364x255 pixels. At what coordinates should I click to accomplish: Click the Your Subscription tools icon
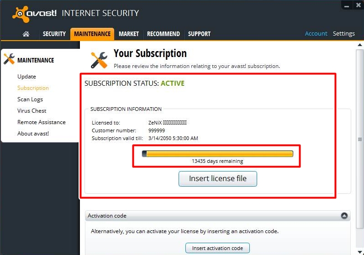pyautogui.click(x=99, y=60)
